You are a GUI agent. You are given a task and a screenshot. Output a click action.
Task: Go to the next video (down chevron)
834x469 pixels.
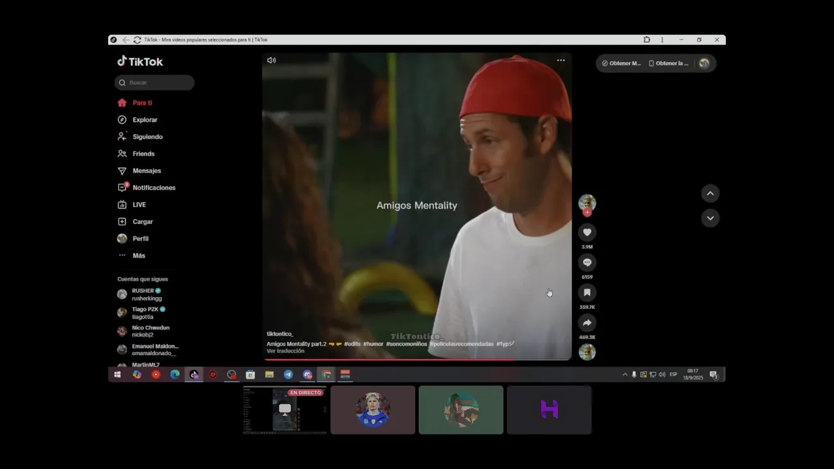(710, 218)
